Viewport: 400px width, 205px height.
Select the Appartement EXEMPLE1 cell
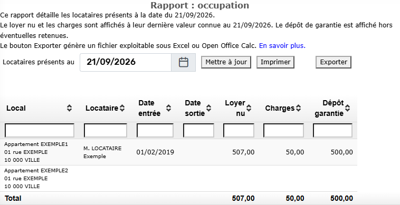36,152
